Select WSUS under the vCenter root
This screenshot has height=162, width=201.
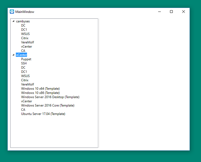pyautogui.click(x=25, y=76)
